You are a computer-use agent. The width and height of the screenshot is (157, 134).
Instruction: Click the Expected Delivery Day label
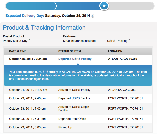coord(25,16)
